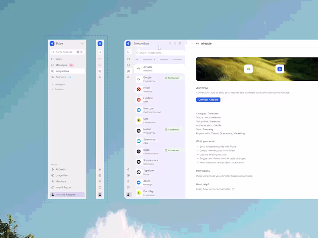
Task: Click the filter funnel icon in the Integrations header
Action: (180, 44)
